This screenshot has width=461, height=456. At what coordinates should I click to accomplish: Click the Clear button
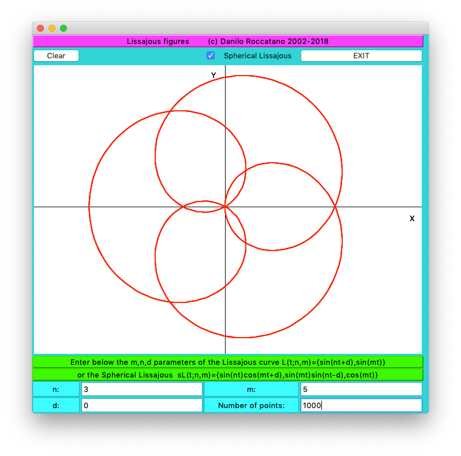56,56
